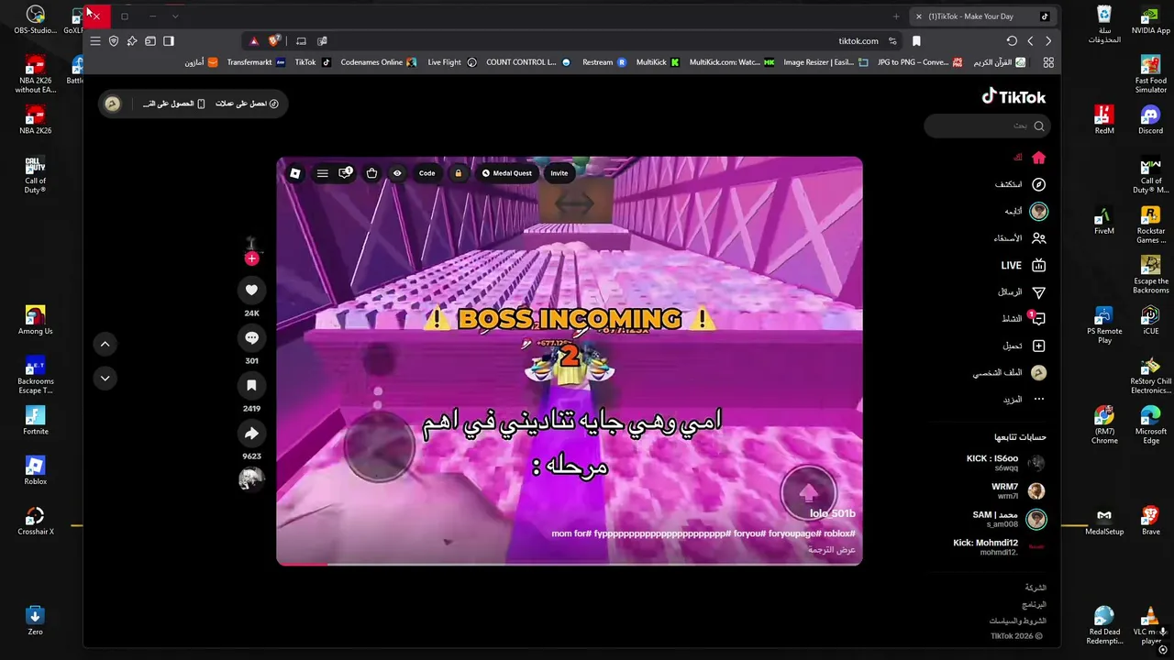1174x660 pixels.
Task: Open the Image Resizer bookmark
Action: 825,62
